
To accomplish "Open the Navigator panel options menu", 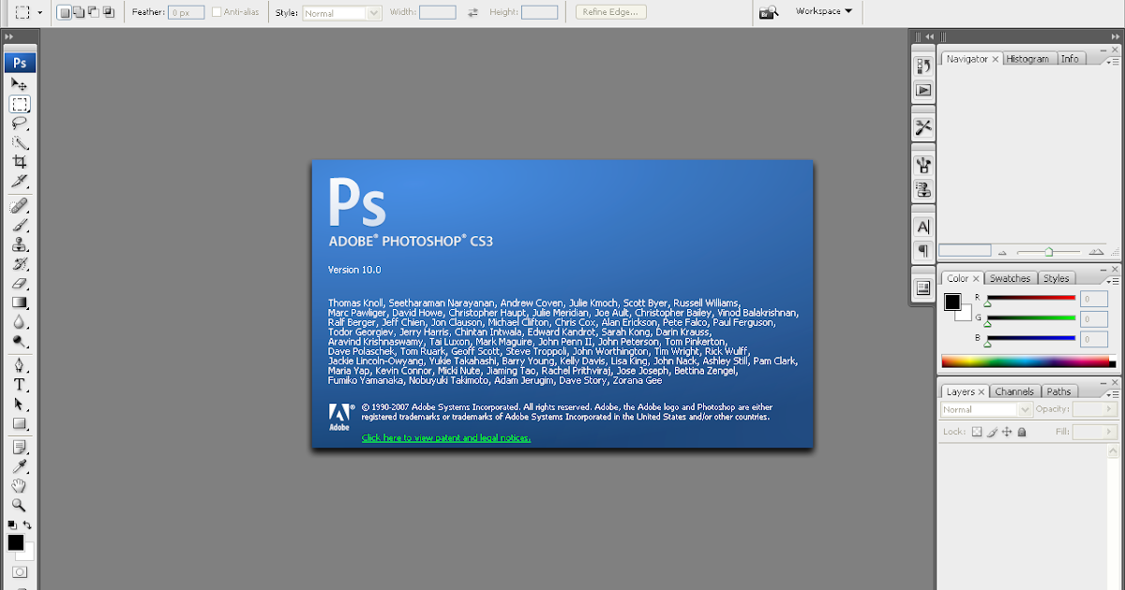I will coord(1112,61).
